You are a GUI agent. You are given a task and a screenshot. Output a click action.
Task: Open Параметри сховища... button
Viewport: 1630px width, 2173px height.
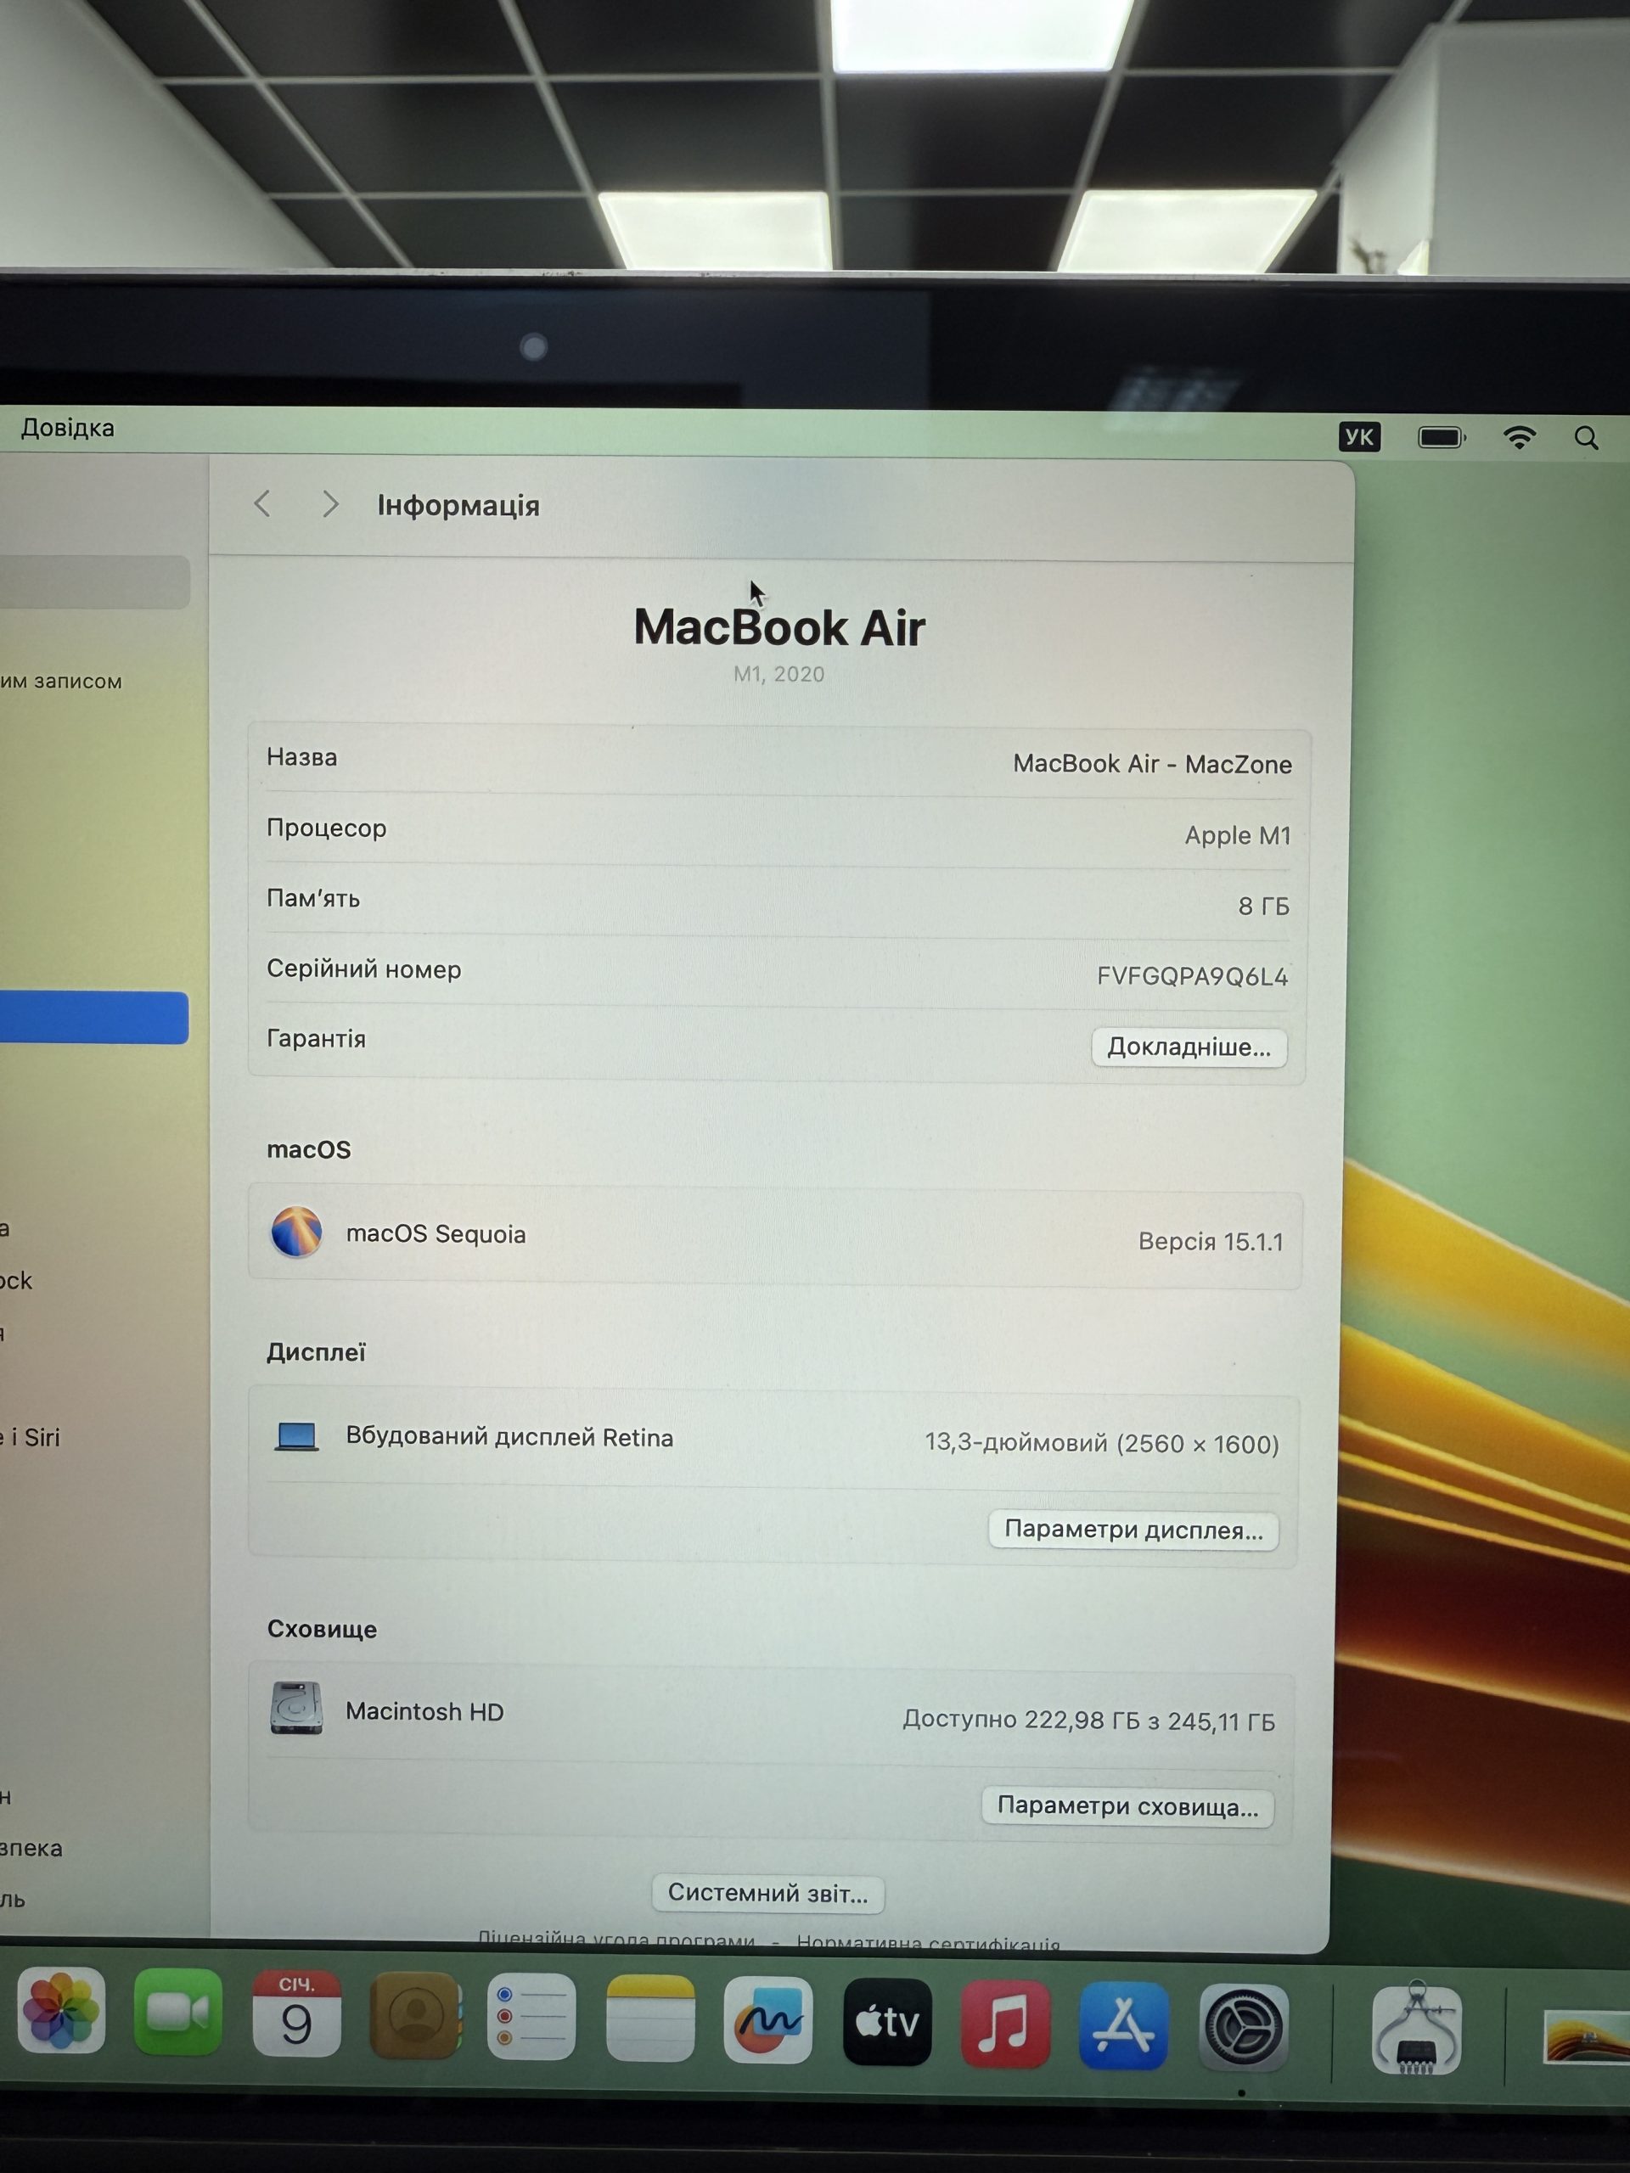(x=1127, y=1806)
